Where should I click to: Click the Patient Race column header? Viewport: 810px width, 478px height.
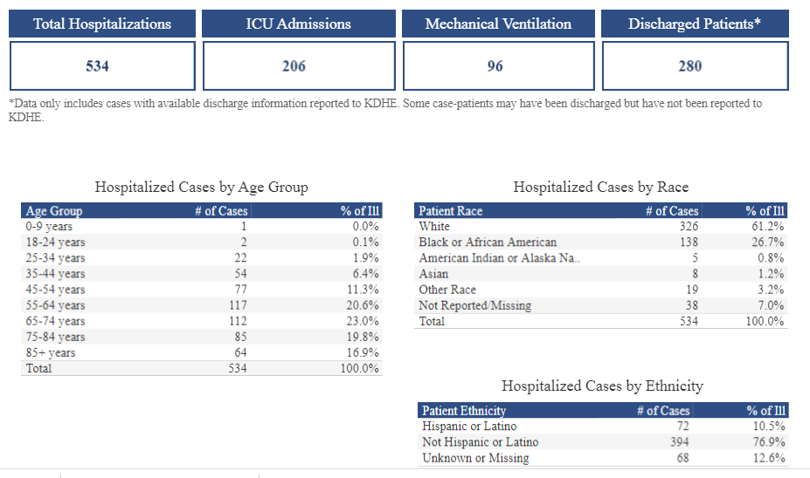450,210
